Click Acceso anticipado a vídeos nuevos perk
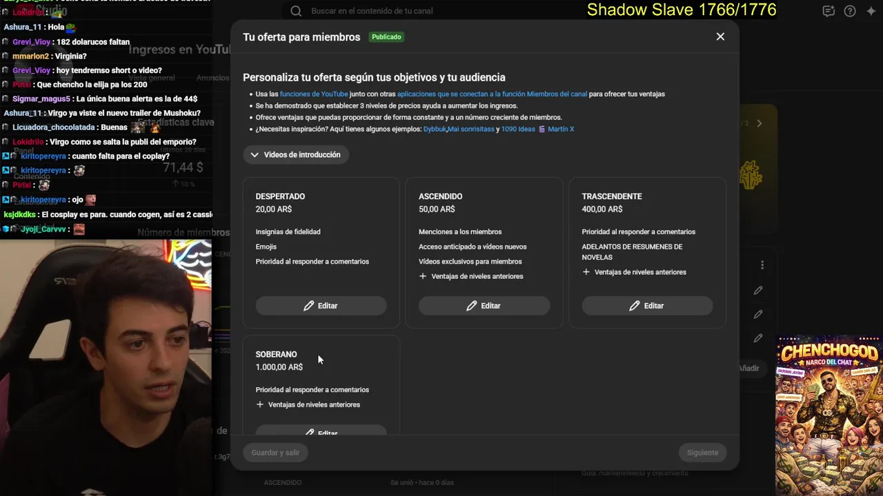The image size is (883, 496). click(473, 247)
